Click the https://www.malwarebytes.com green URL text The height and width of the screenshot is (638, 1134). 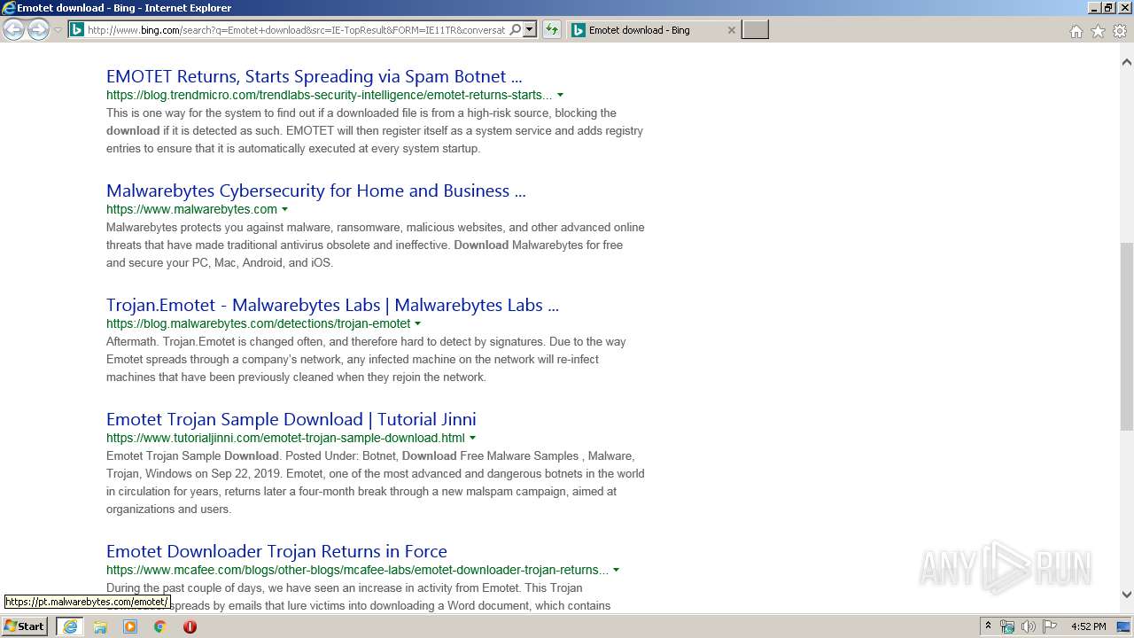pyautogui.click(x=191, y=209)
